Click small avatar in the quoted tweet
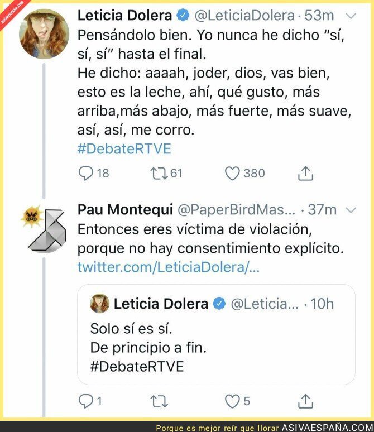 point(99,304)
